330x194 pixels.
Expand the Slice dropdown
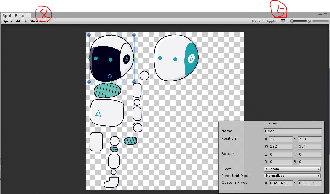(x=34, y=21)
